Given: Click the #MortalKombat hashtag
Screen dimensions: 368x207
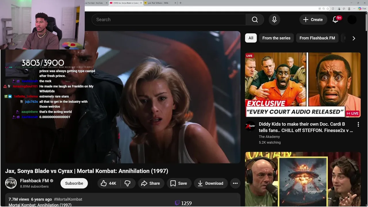Looking at the screenshot, I should [x=68, y=199].
